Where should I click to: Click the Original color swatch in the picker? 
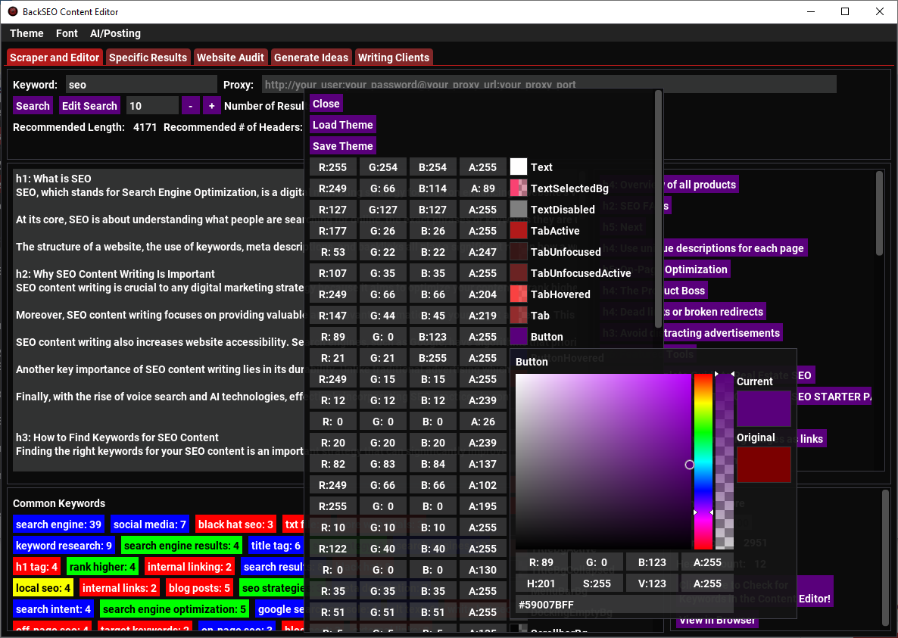tap(763, 465)
